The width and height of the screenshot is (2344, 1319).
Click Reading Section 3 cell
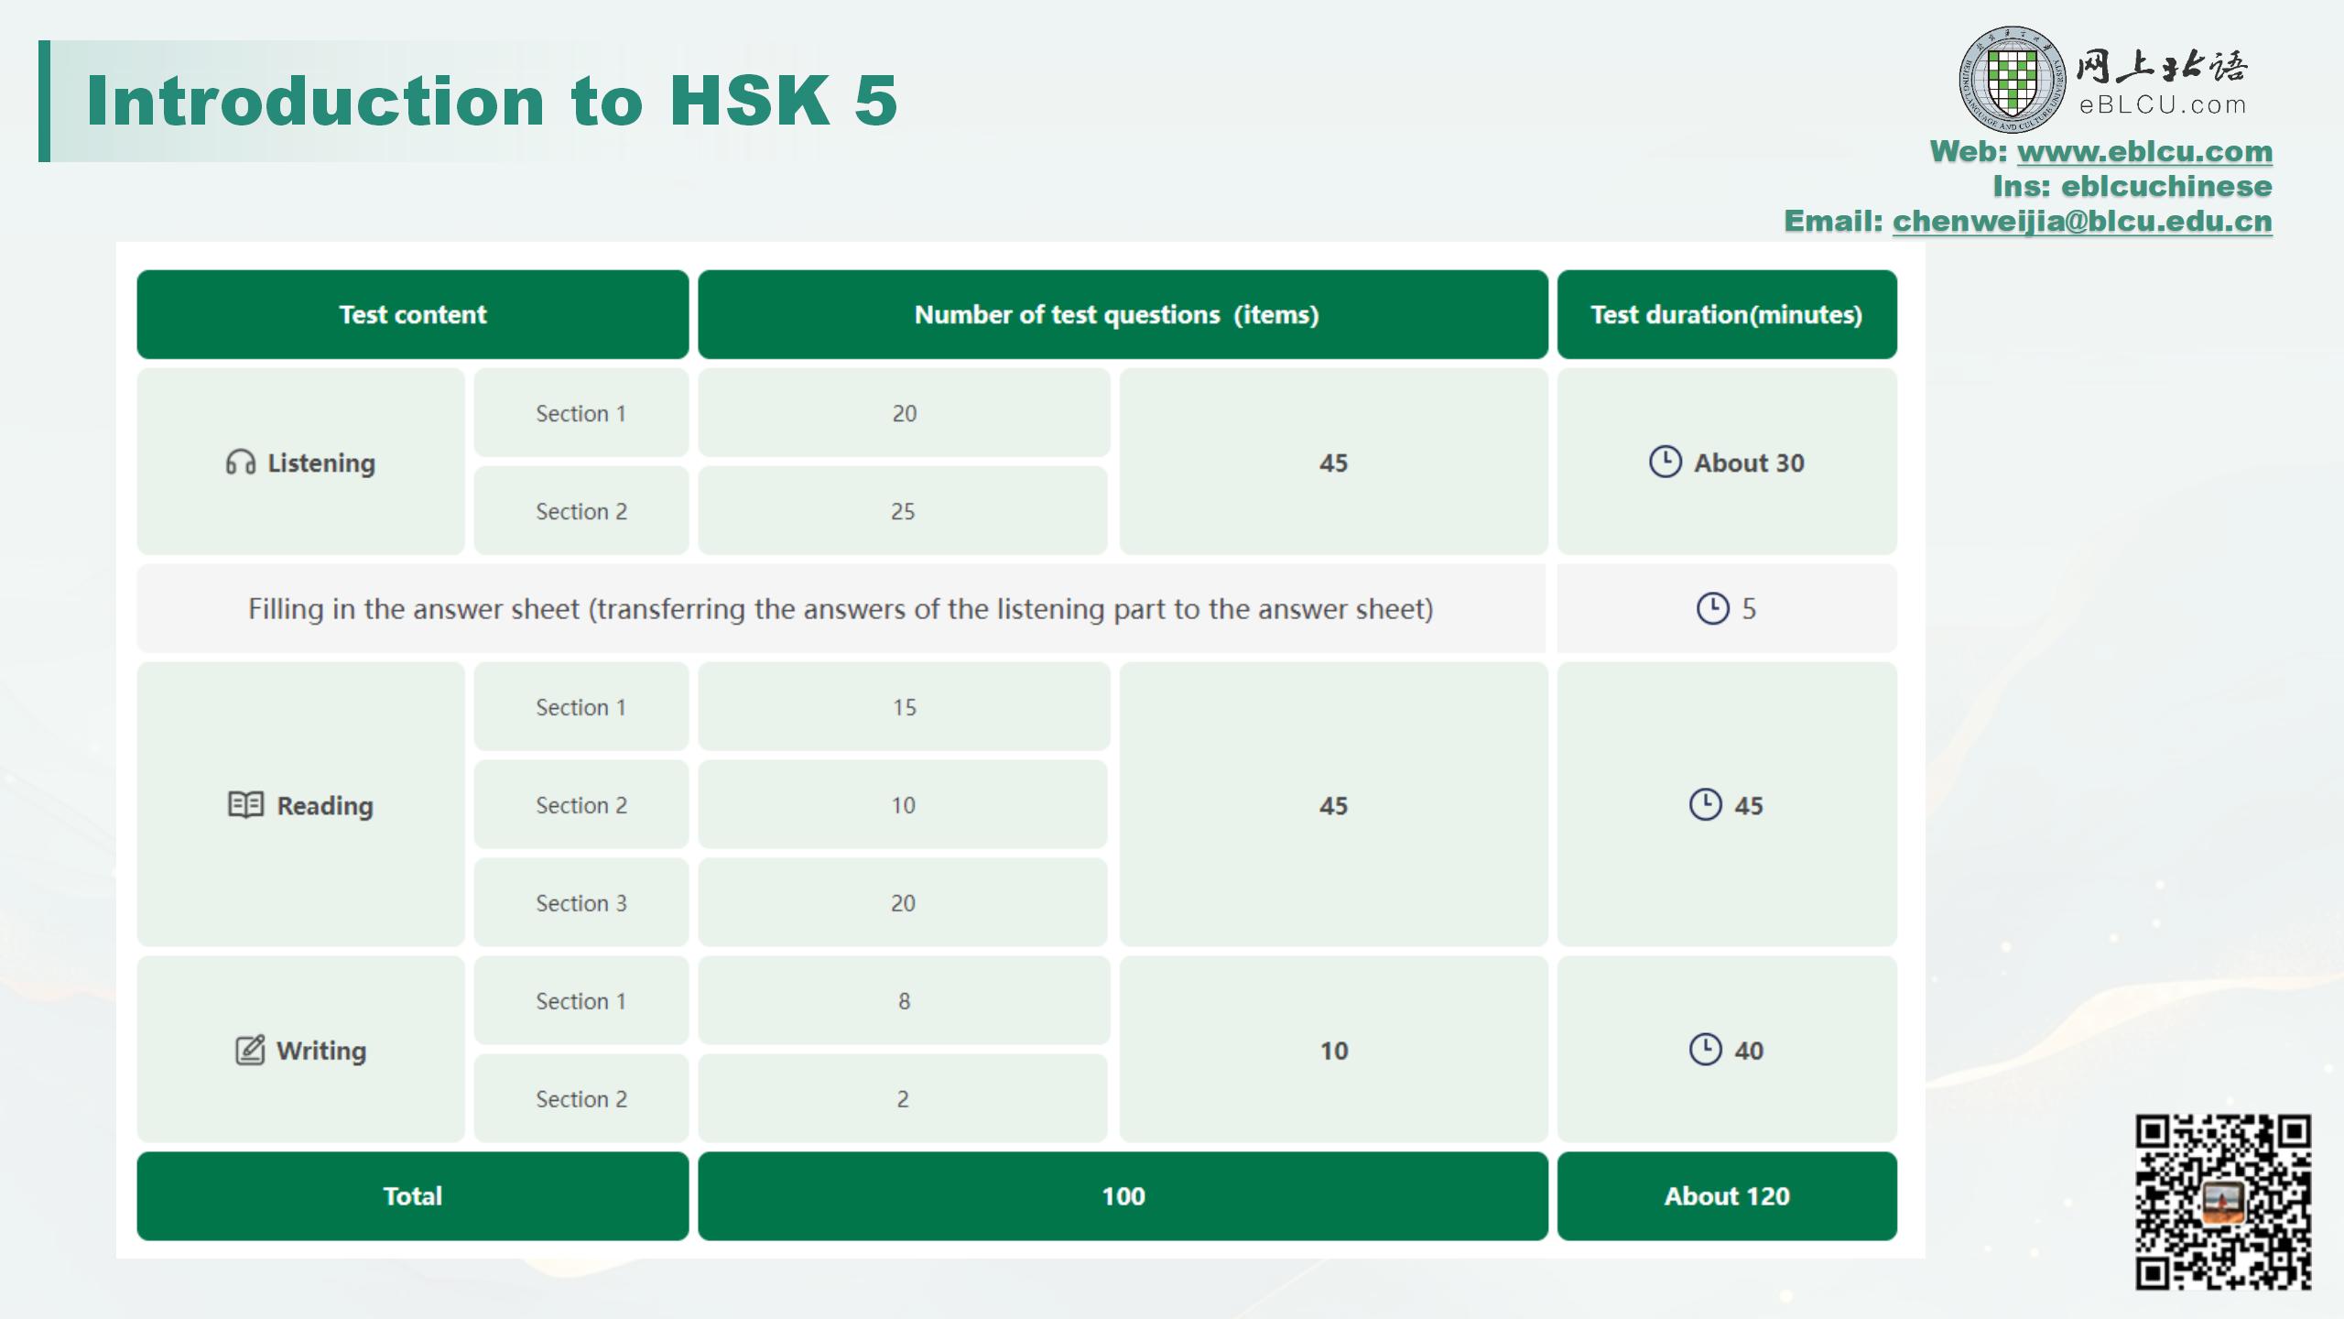pyautogui.click(x=581, y=902)
